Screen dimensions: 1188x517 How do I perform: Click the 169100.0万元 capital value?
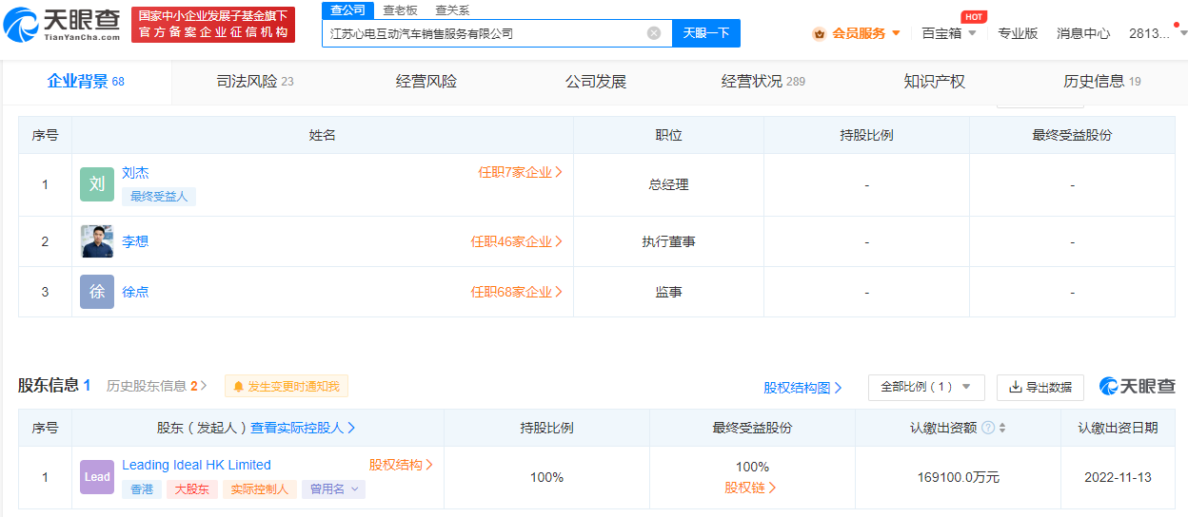click(958, 477)
